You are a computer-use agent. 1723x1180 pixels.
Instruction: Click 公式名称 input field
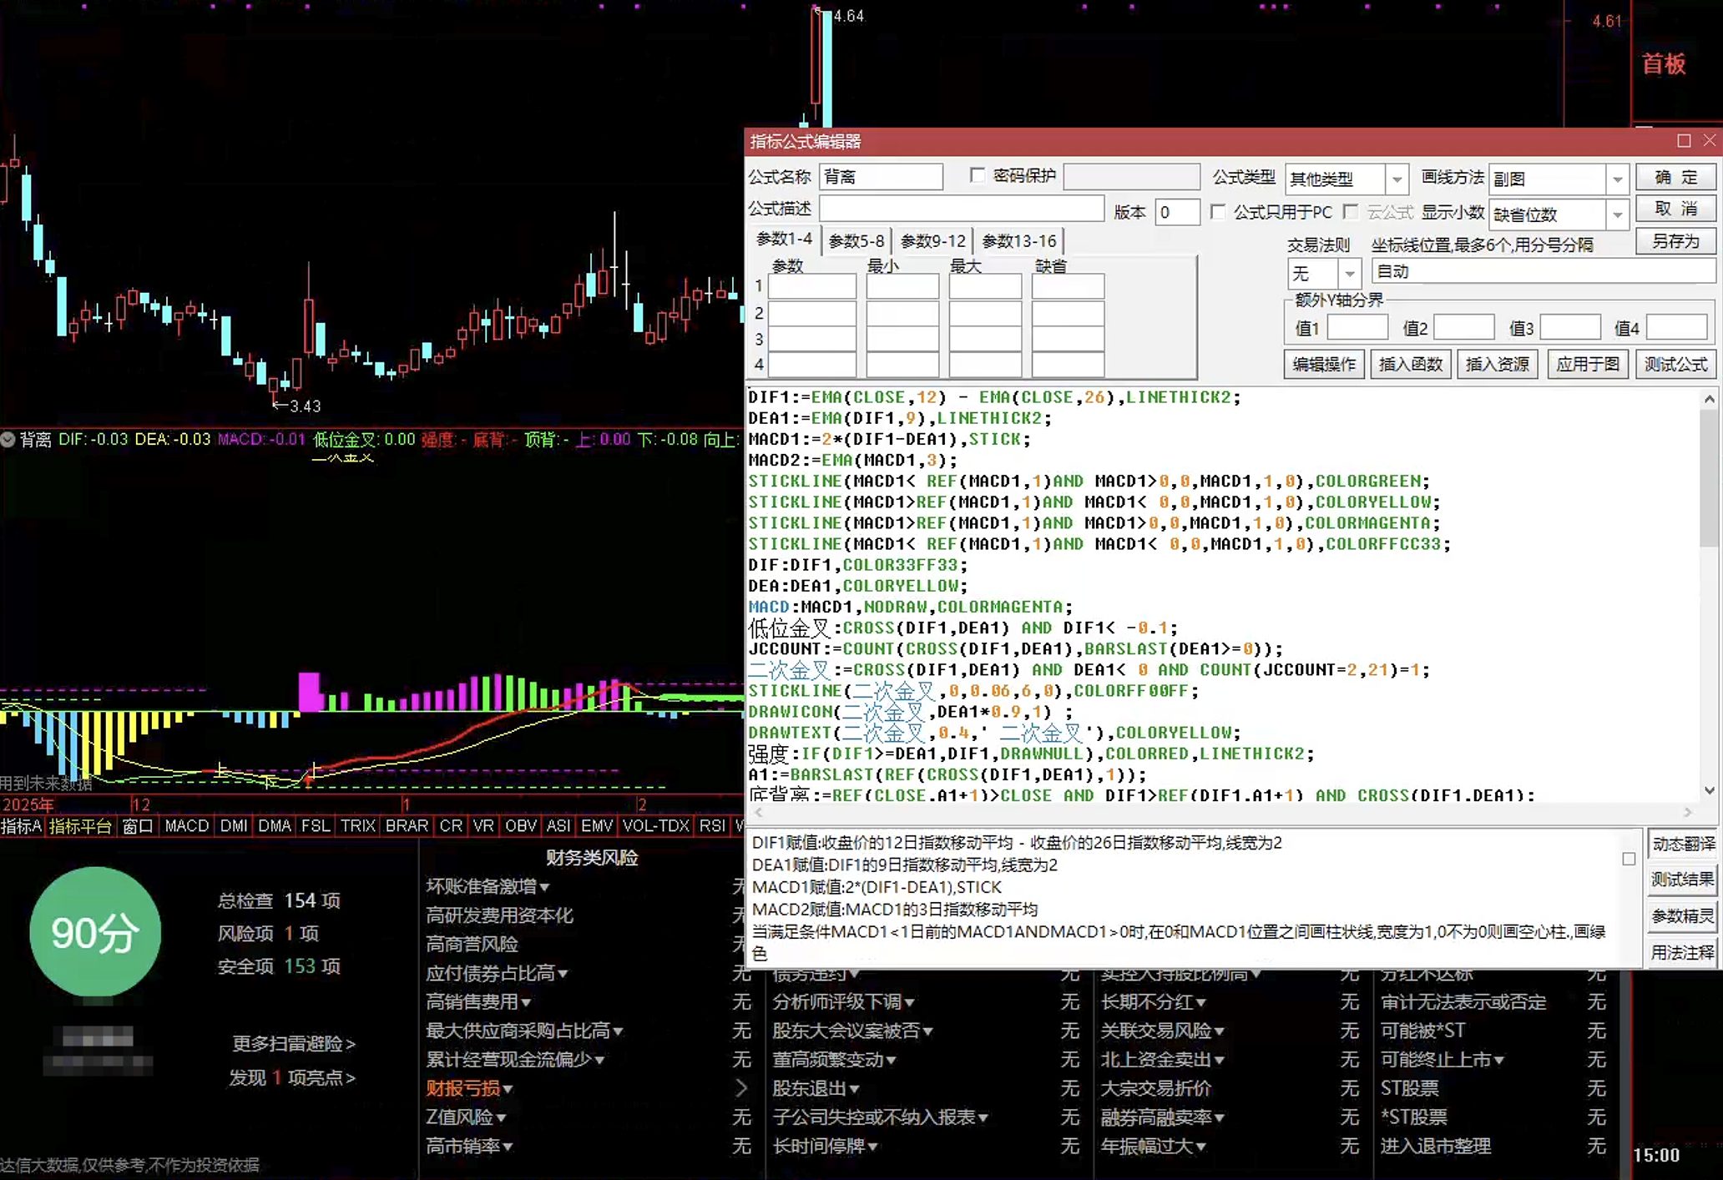pyautogui.click(x=882, y=177)
